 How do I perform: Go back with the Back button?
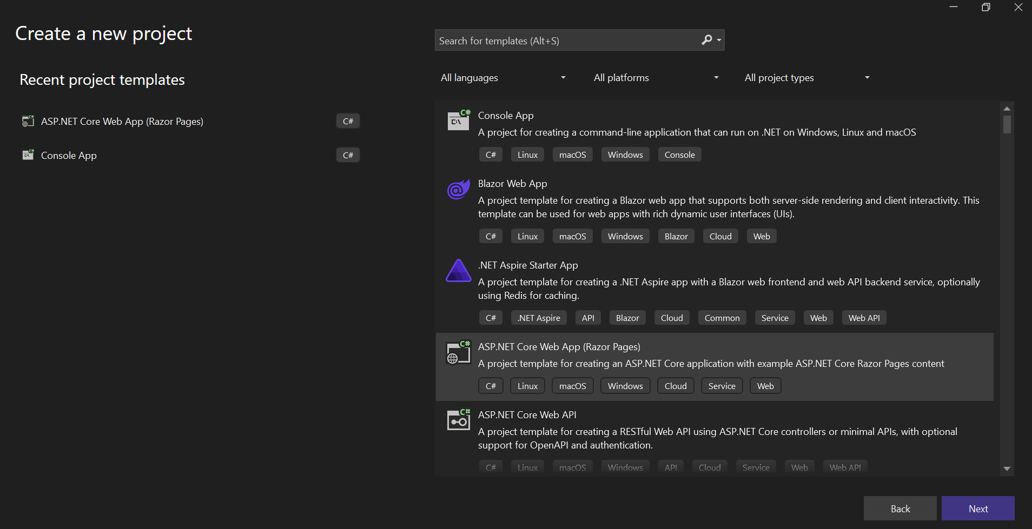(x=899, y=508)
